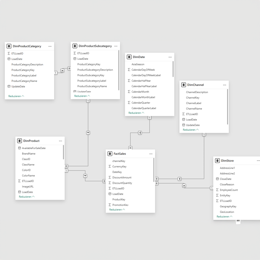Click the DimStore table icon
The height and width of the screenshot is (260, 260).
218,161
